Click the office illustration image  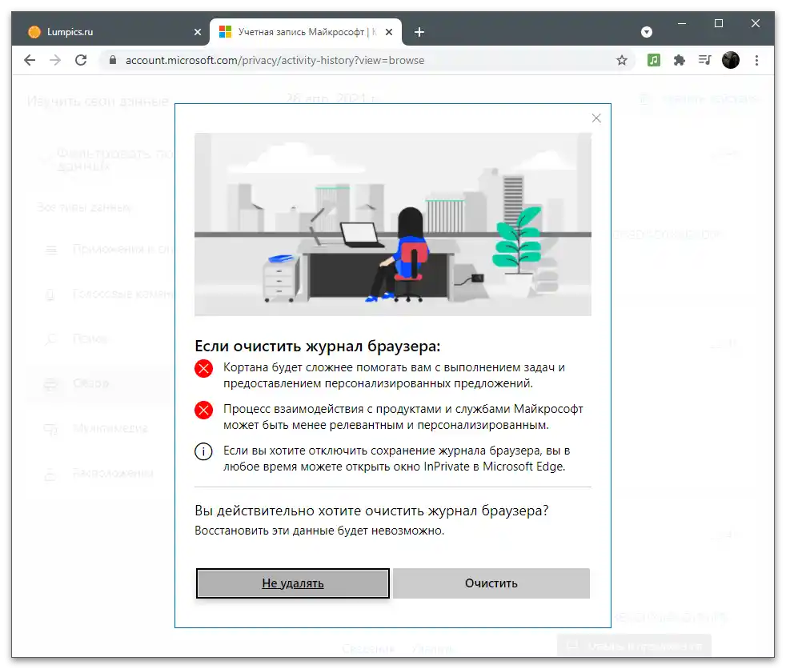coord(393,224)
